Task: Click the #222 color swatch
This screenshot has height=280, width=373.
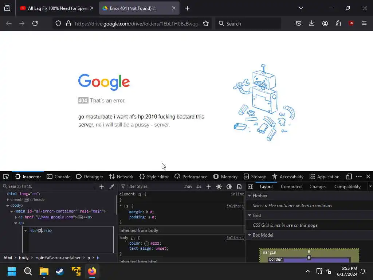Action: [x=146, y=243]
